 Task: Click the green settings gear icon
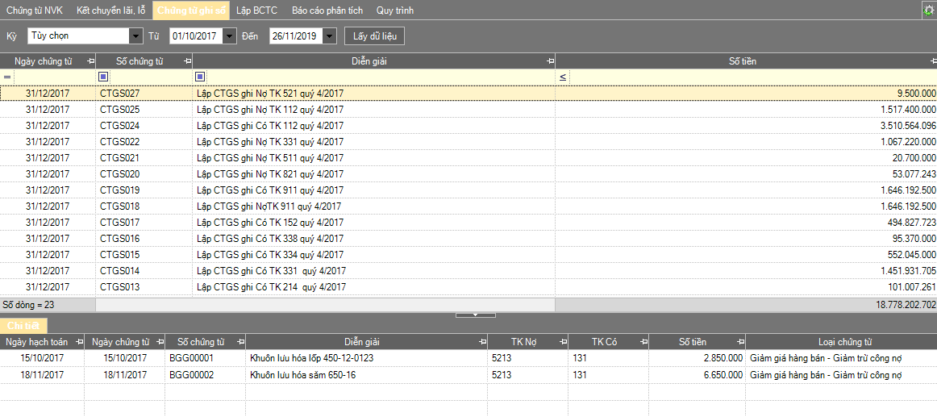[x=928, y=10]
